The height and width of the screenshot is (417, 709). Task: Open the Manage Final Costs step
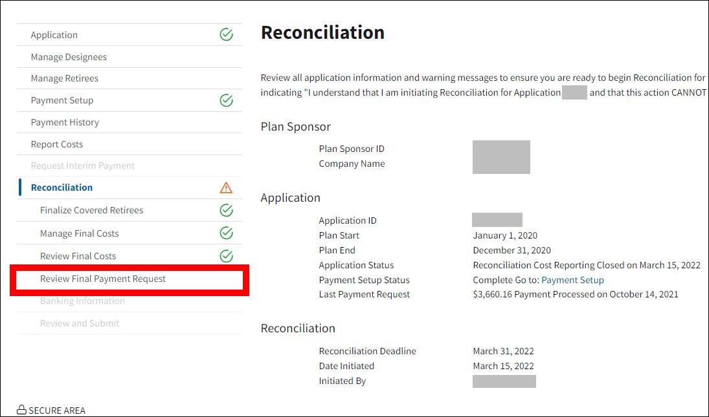coord(80,233)
